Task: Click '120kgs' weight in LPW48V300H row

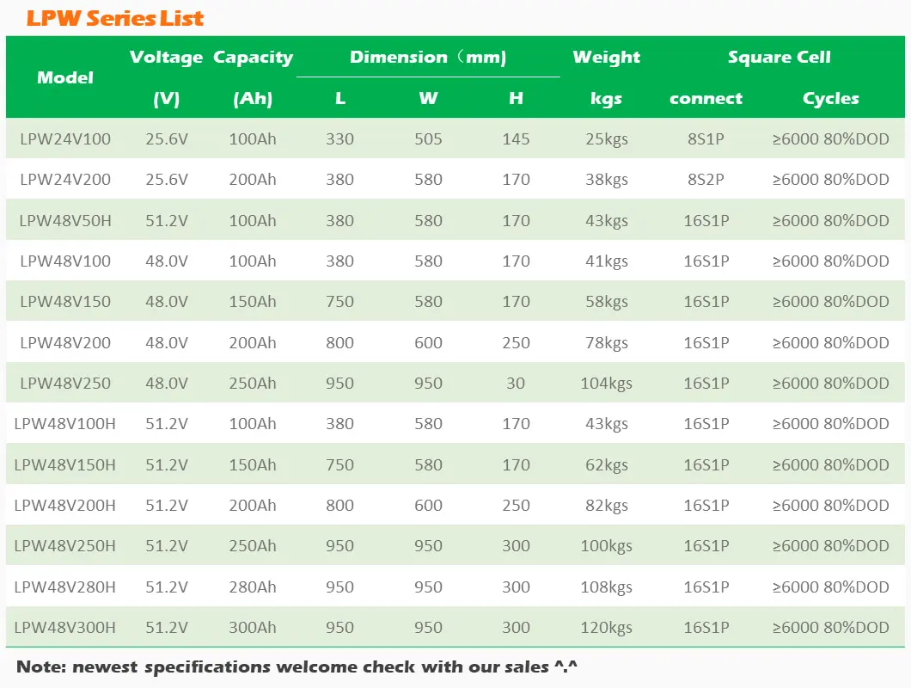Action: (606, 628)
